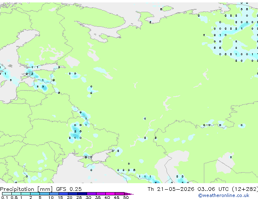The height and width of the screenshot is (199, 258).
Task: Click the 45 mm legend color swatch
Action: [x=120, y=194]
